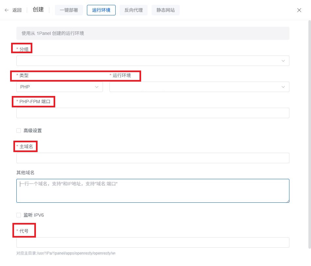
Task: Click the 使用从 1Panel 创建的运行环境 notice text
Action: coord(53,33)
